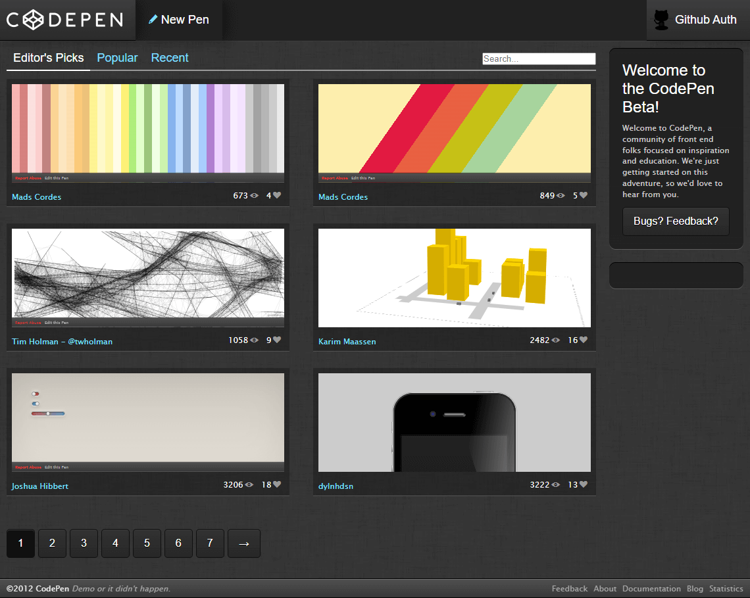The height and width of the screenshot is (598, 750).
Task: Open the Documentation footer link
Action: pyautogui.click(x=651, y=589)
